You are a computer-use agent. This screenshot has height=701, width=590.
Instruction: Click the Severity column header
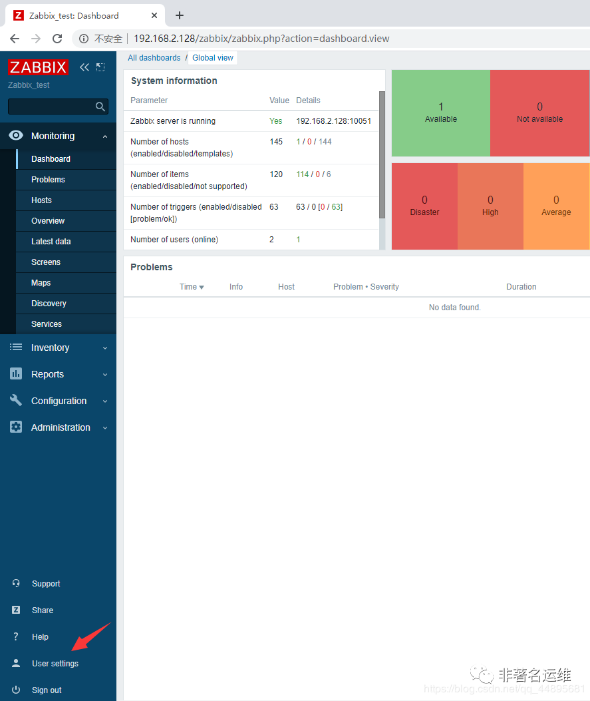pyautogui.click(x=384, y=287)
